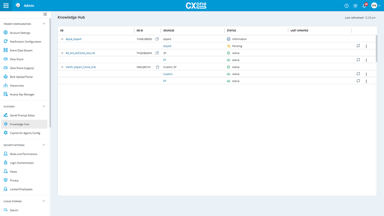This screenshot has width=384, height=216.
Task: Collapse the Tenant Configuration section
Action: pos(44,24)
